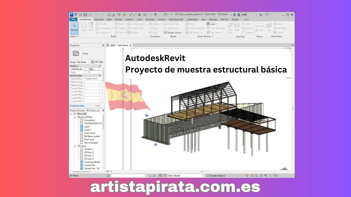The image size is (351, 197).
Task: Pick the Door tool in Build panel
Action: click(x=91, y=27)
